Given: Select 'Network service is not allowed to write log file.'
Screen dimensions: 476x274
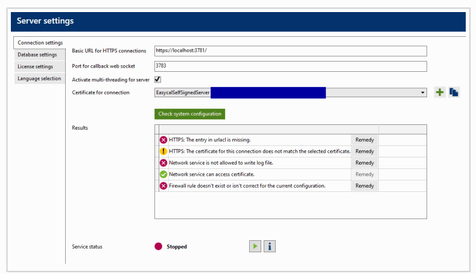Looking at the screenshot, I should pyautogui.click(x=221, y=163).
